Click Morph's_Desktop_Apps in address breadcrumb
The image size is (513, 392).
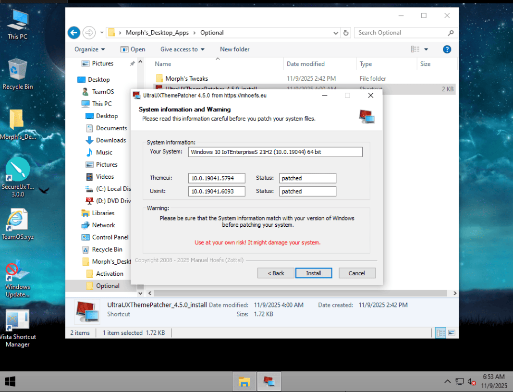pos(158,33)
